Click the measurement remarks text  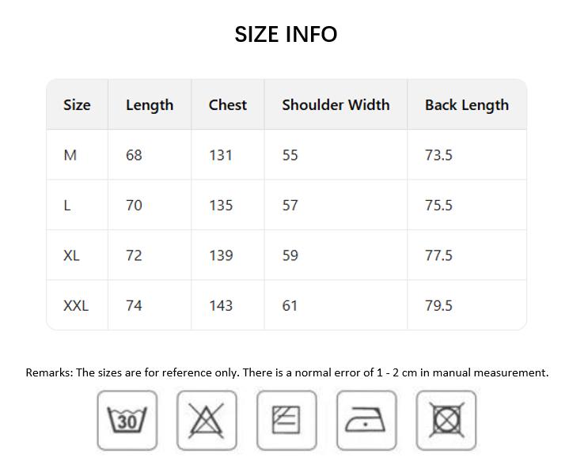coord(286,372)
